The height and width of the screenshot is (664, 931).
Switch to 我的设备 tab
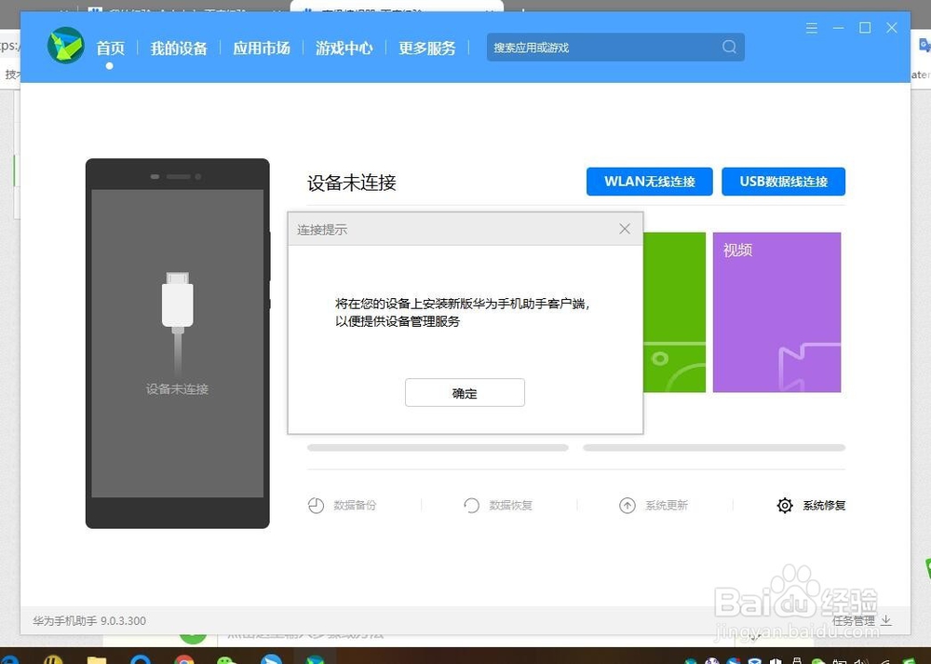click(x=179, y=47)
